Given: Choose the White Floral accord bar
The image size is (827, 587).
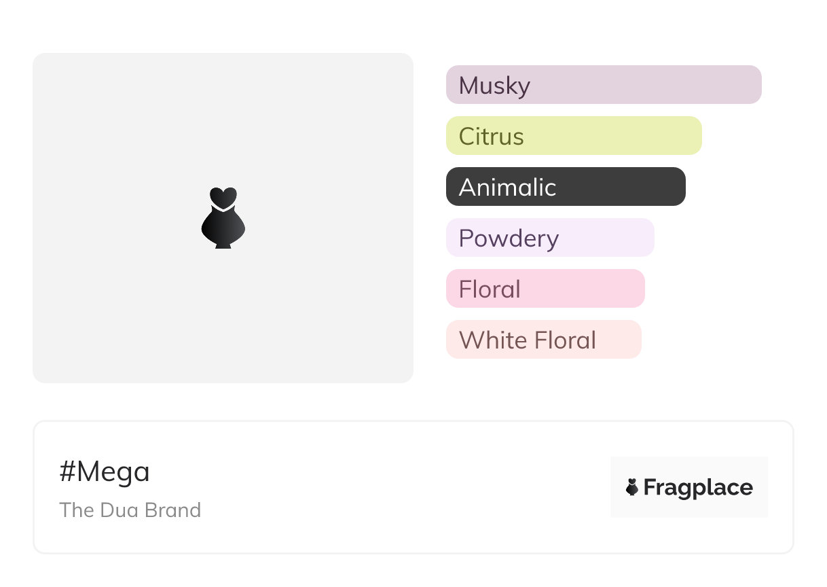Looking at the screenshot, I should 544,340.
